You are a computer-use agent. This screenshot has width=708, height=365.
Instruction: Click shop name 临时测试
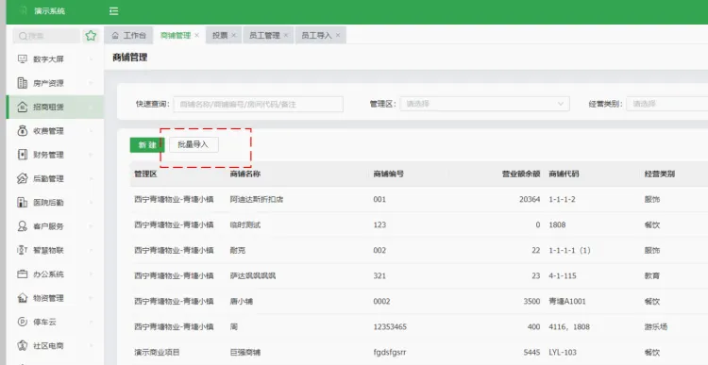click(245, 224)
